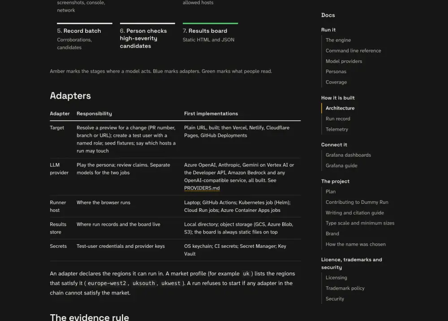Click the europe-west2 inline code
The height and width of the screenshot is (321, 448).
coord(107,283)
